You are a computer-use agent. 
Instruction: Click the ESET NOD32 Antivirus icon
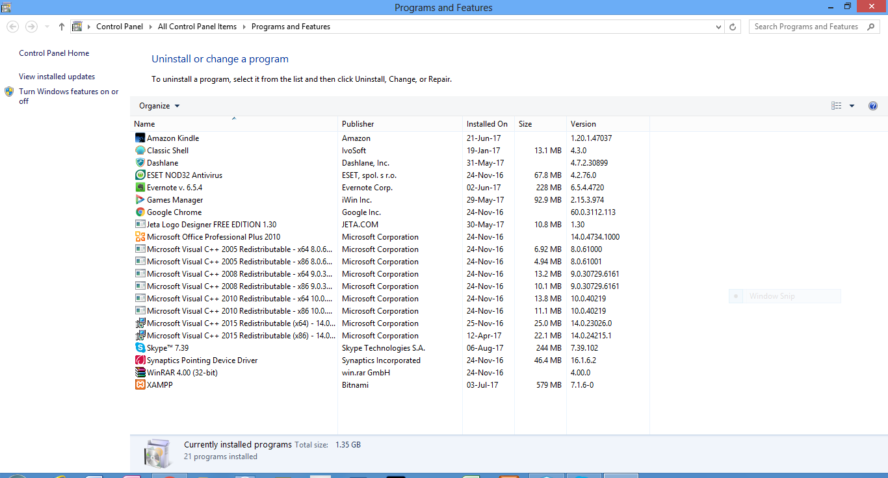(x=140, y=175)
